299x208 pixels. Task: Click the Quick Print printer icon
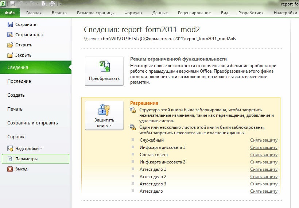pos(52,3)
